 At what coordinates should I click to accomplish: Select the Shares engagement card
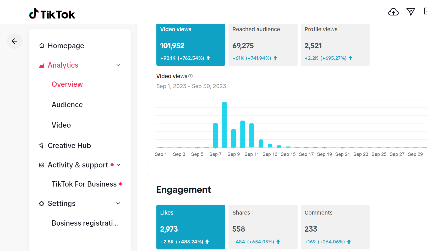point(263,227)
